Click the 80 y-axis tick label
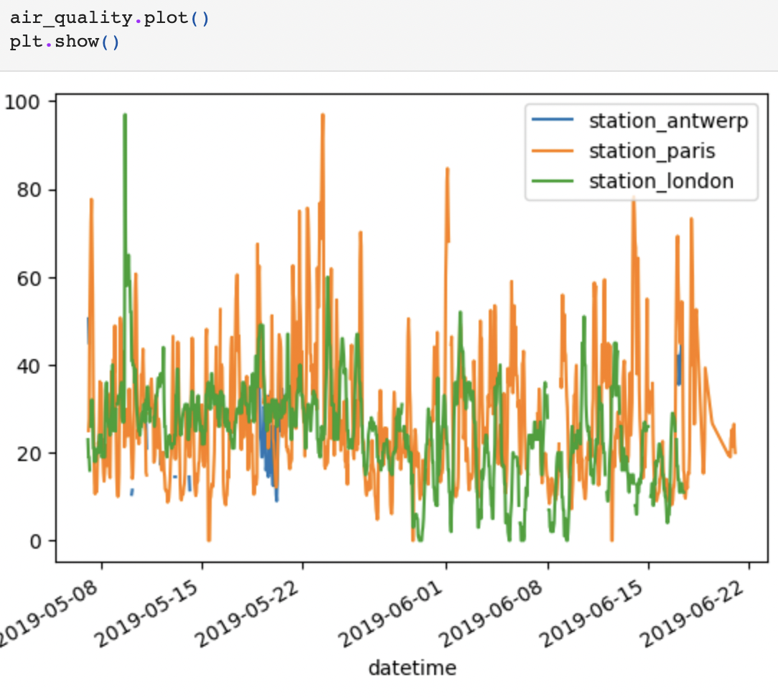 28,190
